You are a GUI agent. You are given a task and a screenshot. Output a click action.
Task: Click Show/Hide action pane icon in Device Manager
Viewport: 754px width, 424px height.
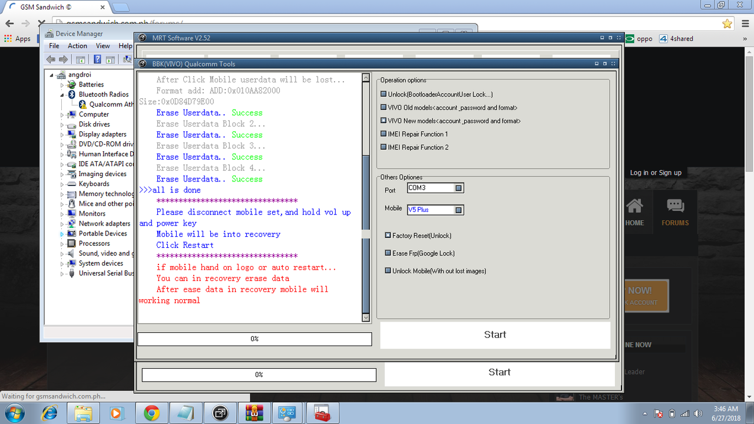pos(110,59)
